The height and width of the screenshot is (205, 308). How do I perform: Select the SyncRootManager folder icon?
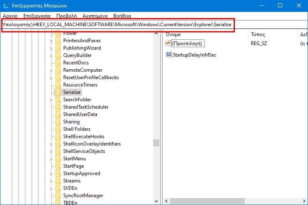[x=58, y=196]
